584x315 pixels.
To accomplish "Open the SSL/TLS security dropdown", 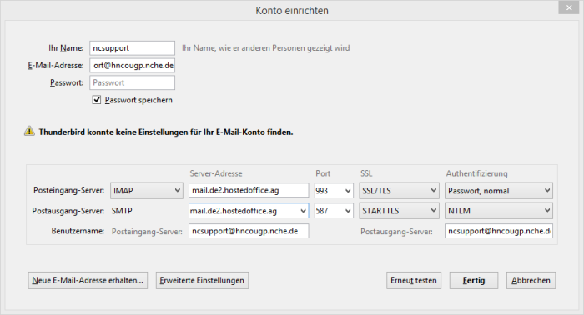I will click(x=399, y=190).
